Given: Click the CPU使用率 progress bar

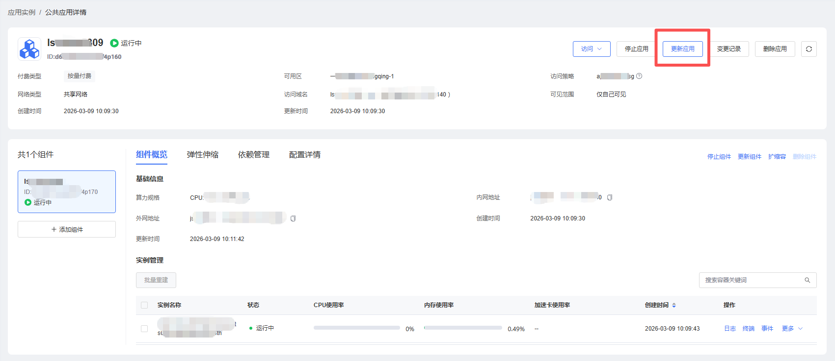Looking at the screenshot, I should point(356,328).
